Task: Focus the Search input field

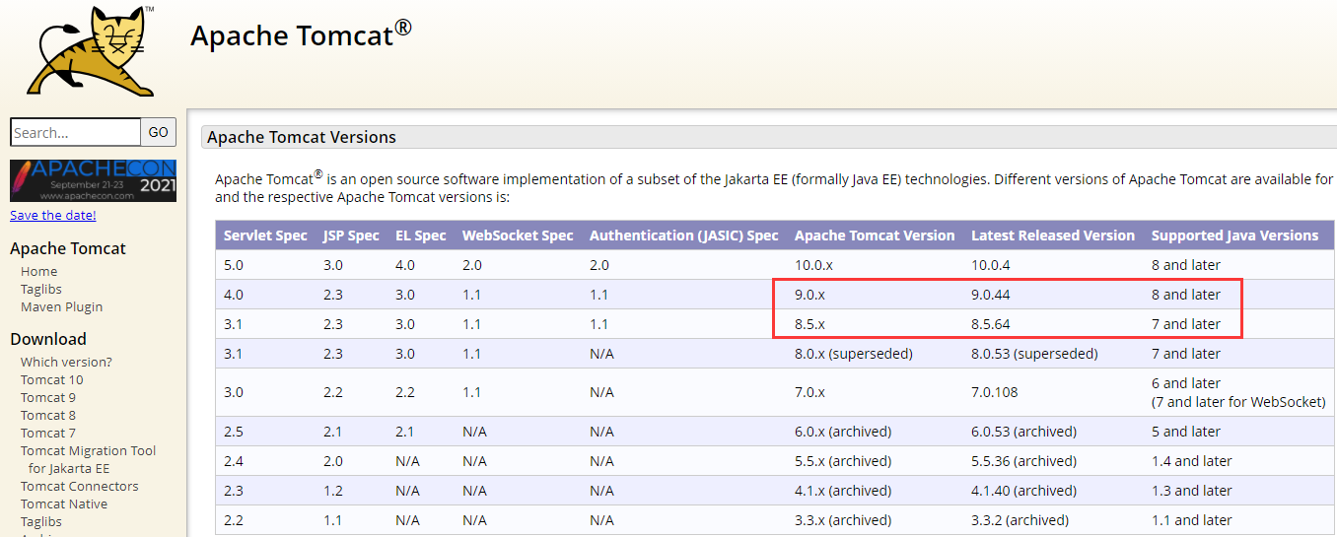Action: tap(76, 132)
